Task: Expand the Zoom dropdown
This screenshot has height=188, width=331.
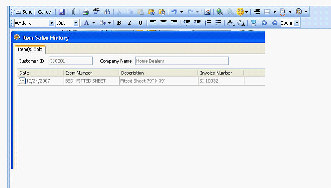Action: pos(297,23)
